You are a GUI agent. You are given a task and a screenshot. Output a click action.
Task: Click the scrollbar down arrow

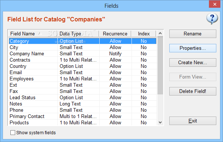[160, 122]
